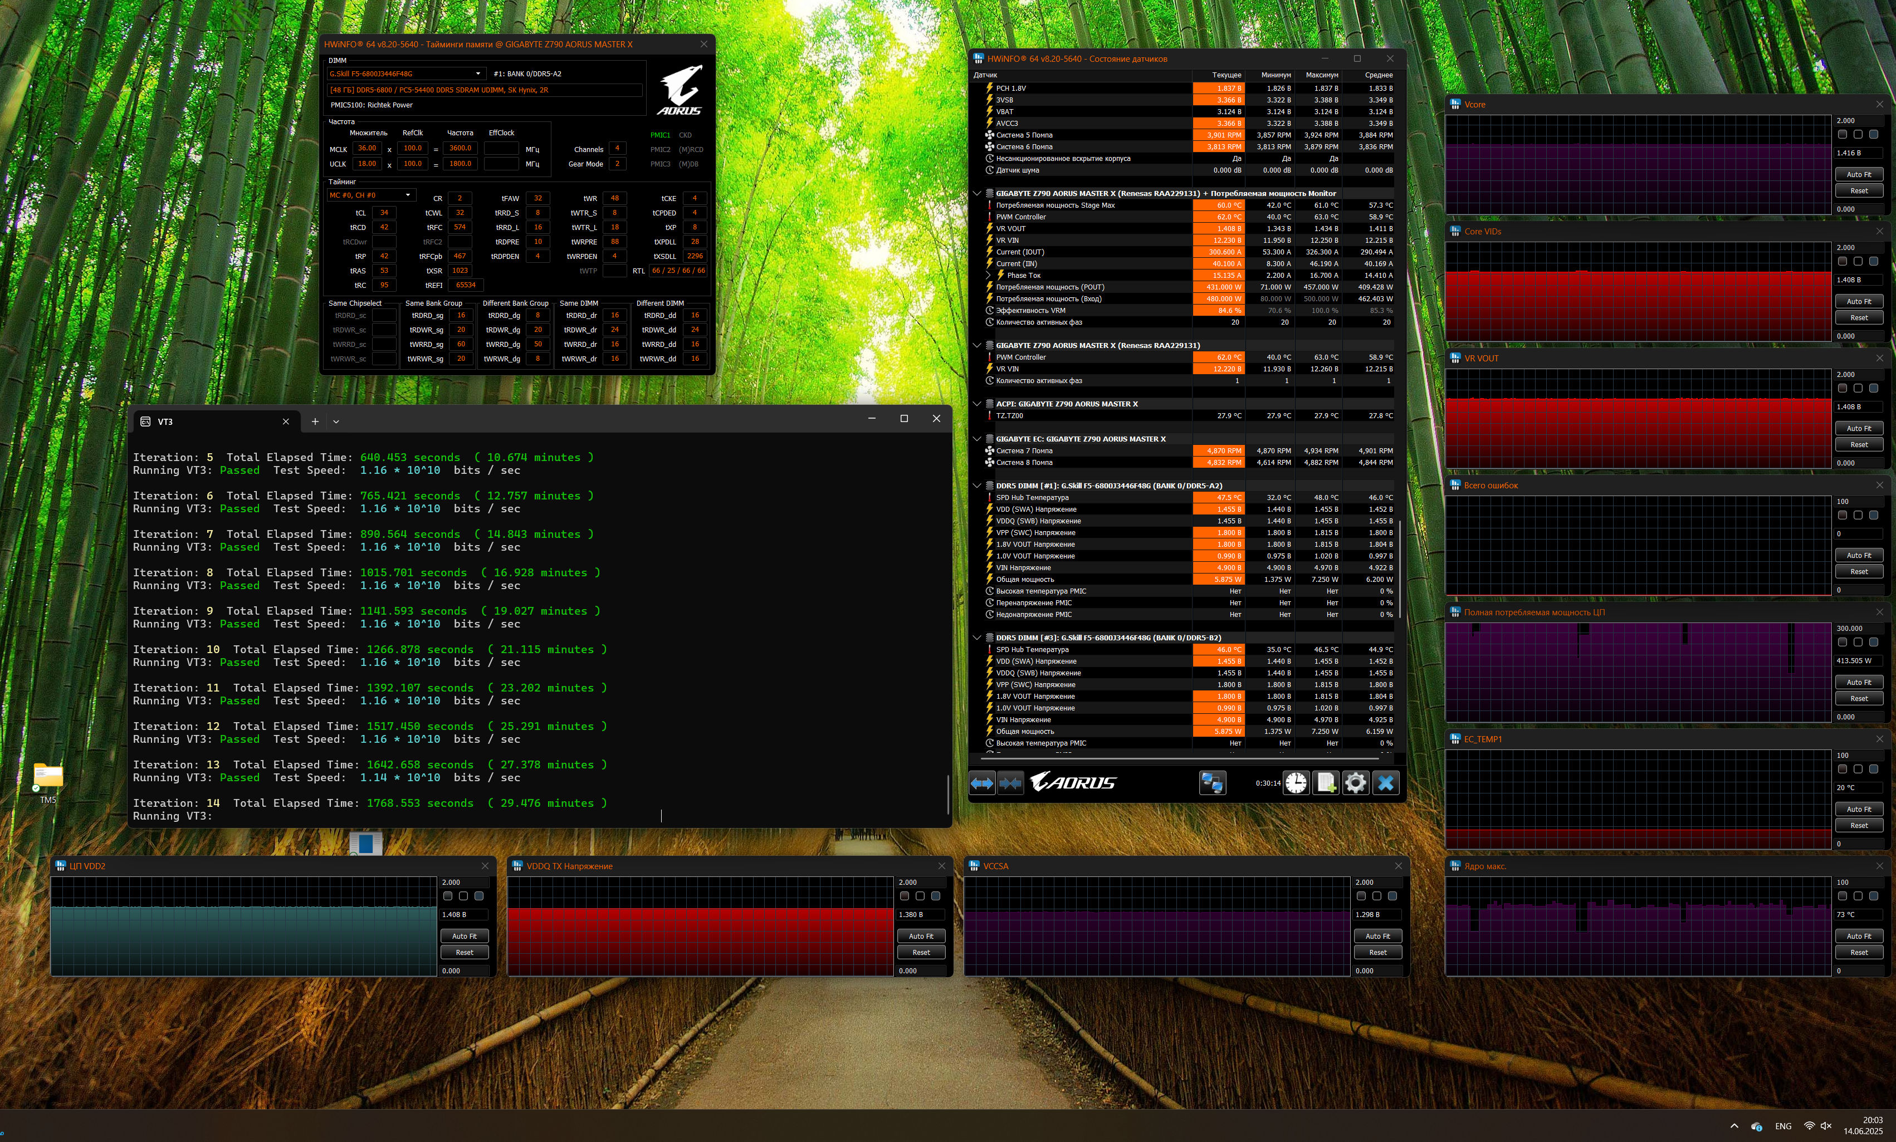This screenshot has height=1142, width=1896.
Task: Collapse the DDR5 DIMM [#1] sensor group
Action: click(977, 486)
